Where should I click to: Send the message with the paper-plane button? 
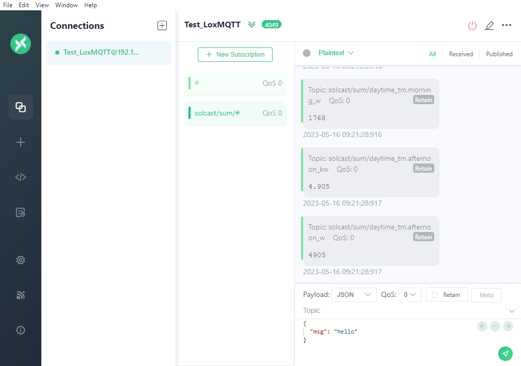pyautogui.click(x=506, y=353)
